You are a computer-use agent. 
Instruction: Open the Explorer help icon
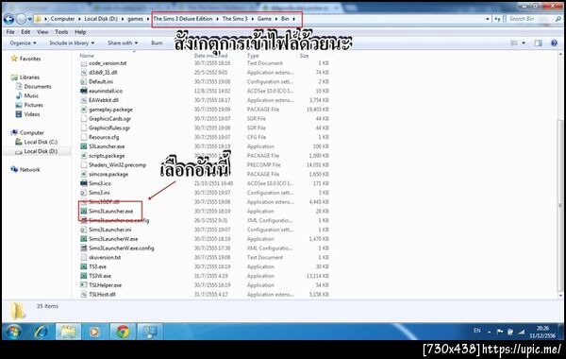(x=554, y=43)
